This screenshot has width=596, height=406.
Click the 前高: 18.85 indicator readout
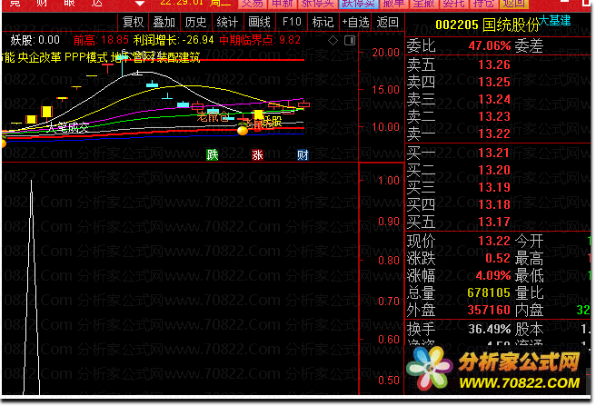101,40
